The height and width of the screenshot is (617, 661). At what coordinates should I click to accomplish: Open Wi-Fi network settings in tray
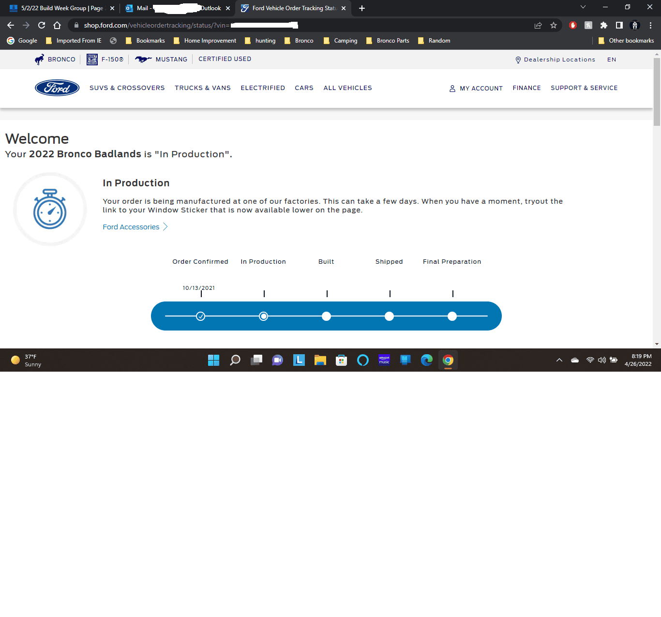pos(590,360)
